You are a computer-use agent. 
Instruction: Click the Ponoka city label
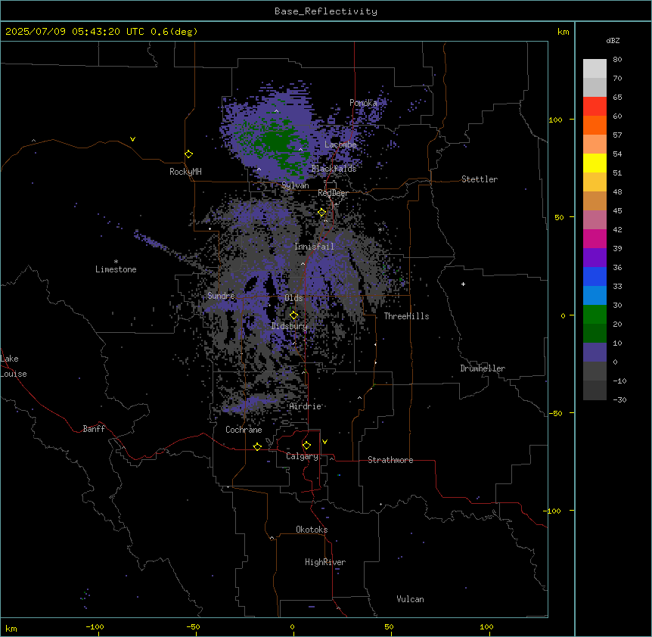[x=363, y=103]
